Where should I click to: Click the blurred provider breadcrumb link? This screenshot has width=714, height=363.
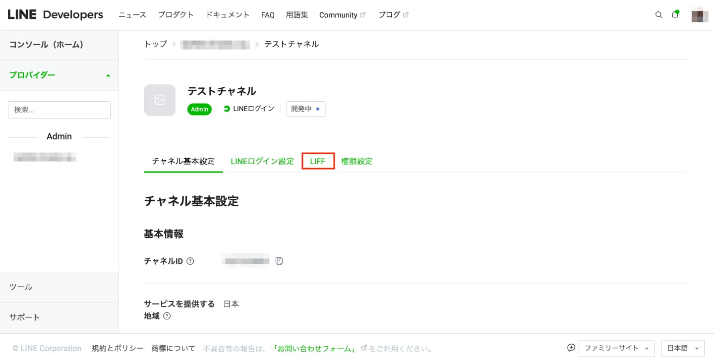pyautogui.click(x=215, y=44)
